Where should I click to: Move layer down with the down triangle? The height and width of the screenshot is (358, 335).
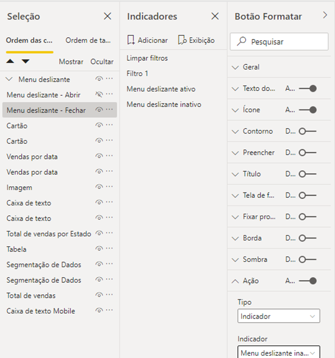(25, 61)
